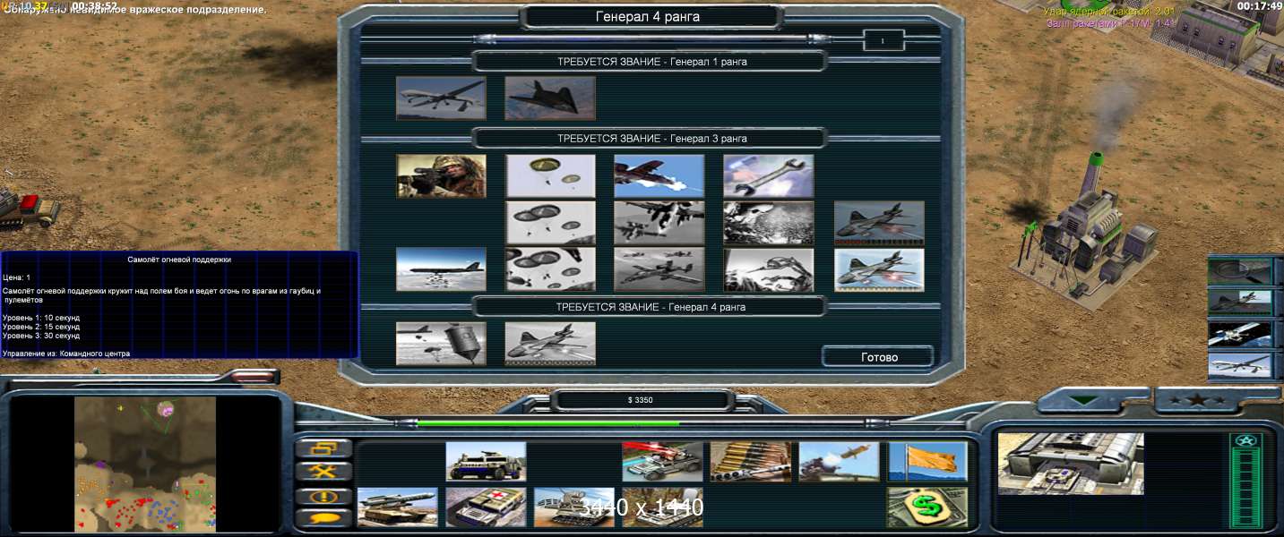Build the tan turreted vehicle beside the ambulance
This screenshot has width=1284, height=537.
click(x=574, y=507)
